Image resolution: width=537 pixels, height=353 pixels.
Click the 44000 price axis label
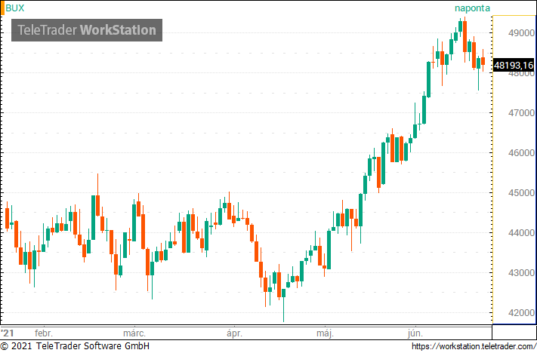pyautogui.click(x=521, y=233)
